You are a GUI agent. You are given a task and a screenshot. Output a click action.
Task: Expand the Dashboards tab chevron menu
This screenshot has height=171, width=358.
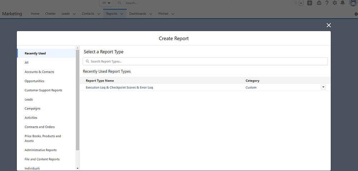pos(151,14)
